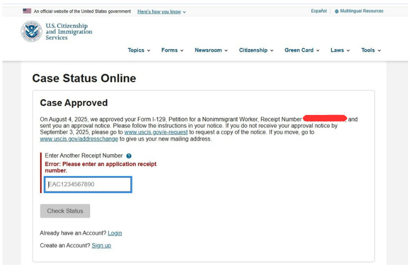Open the Green Card navigation menu
This screenshot has height=266, width=413.
301,50
